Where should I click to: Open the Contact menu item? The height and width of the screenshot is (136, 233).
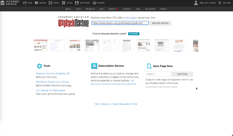click(127, 9)
